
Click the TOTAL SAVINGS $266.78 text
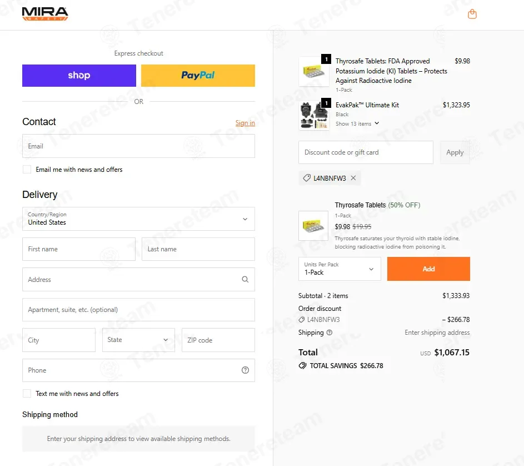pyautogui.click(x=346, y=366)
